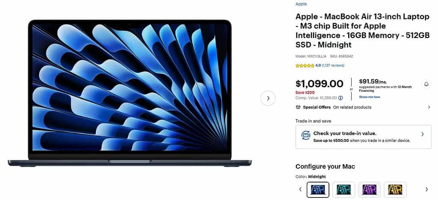Show previous color options arrow
Viewport: 438px width, 200px height.
click(300, 189)
